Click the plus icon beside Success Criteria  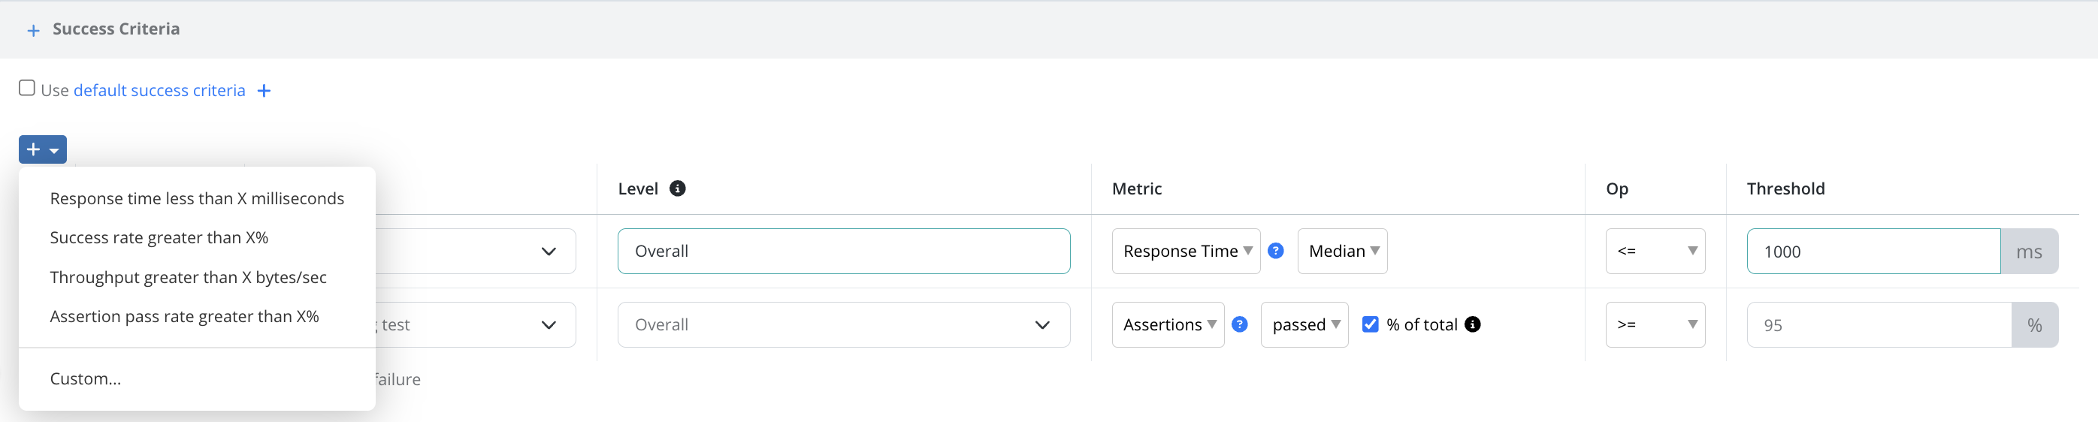[32, 31]
